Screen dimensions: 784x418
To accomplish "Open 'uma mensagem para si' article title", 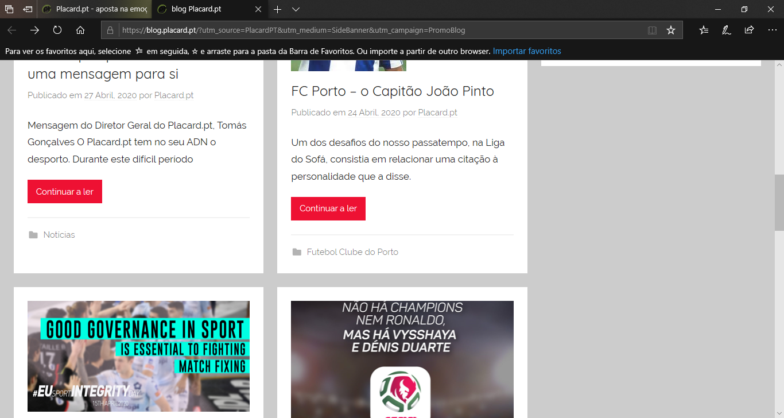I will (103, 74).
